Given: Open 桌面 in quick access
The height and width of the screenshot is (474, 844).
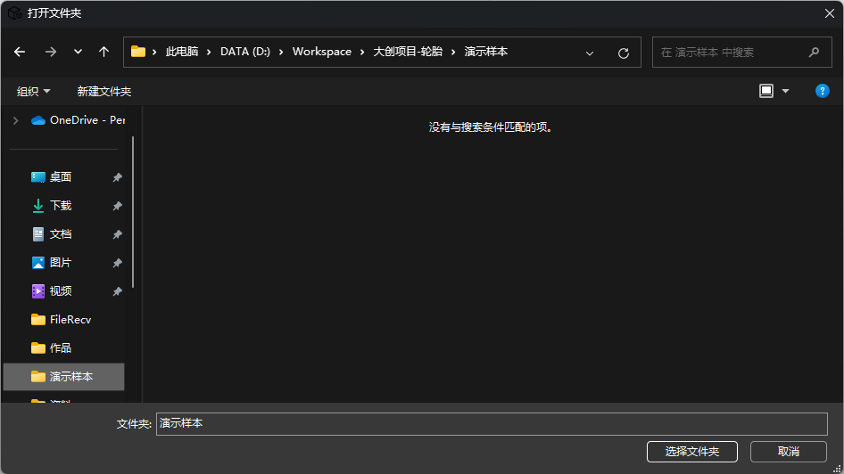Looking at the screenshot, I should [61, 176].
